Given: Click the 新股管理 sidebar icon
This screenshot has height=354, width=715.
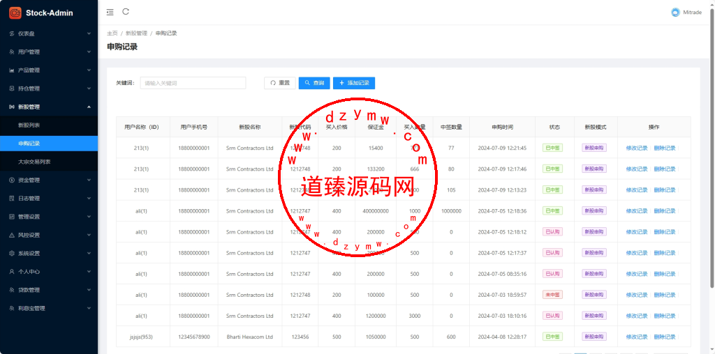Looking at the screenshot, I should point(12,107).
